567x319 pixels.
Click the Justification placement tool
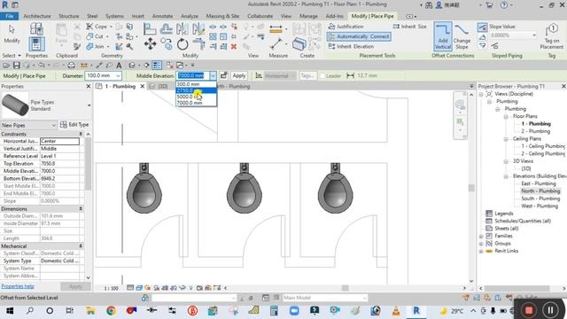[x=346, y=27]
